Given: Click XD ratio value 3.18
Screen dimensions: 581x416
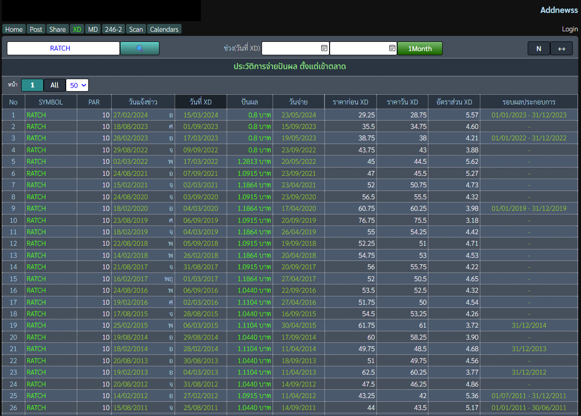Looking at the screenshot, I should pos(472,220).
